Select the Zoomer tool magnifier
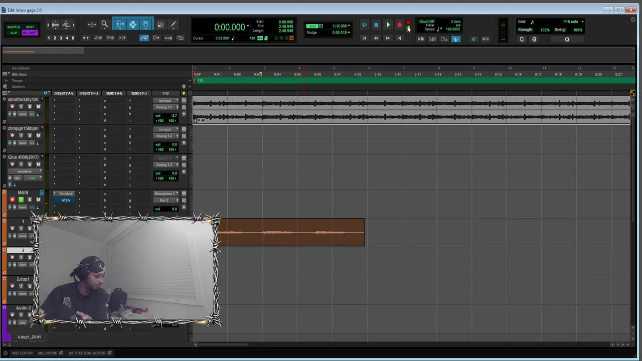Image resolution: width=642 pixels, height=361 pixels. pos(104,25)
